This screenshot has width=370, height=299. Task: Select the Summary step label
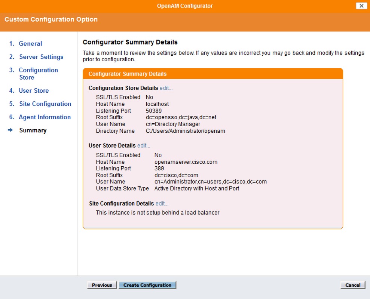pyautogui.click(x=33, y=130)
